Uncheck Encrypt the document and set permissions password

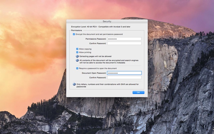[x=74, y=34]
